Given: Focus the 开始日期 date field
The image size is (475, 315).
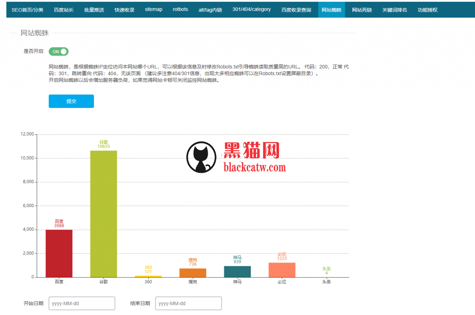Looking at the screenshot, I should pos(82,303).
